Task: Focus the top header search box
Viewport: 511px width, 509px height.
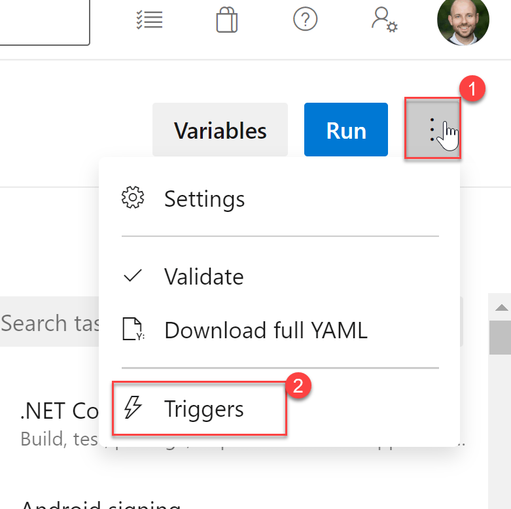Action: point(43,22)
